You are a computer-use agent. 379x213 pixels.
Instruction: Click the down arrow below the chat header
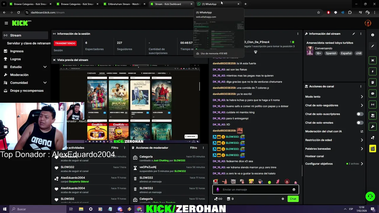coord(256,52)
